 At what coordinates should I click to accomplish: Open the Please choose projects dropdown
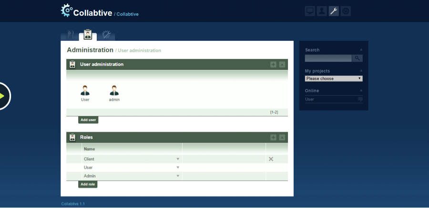coord(334,78)
